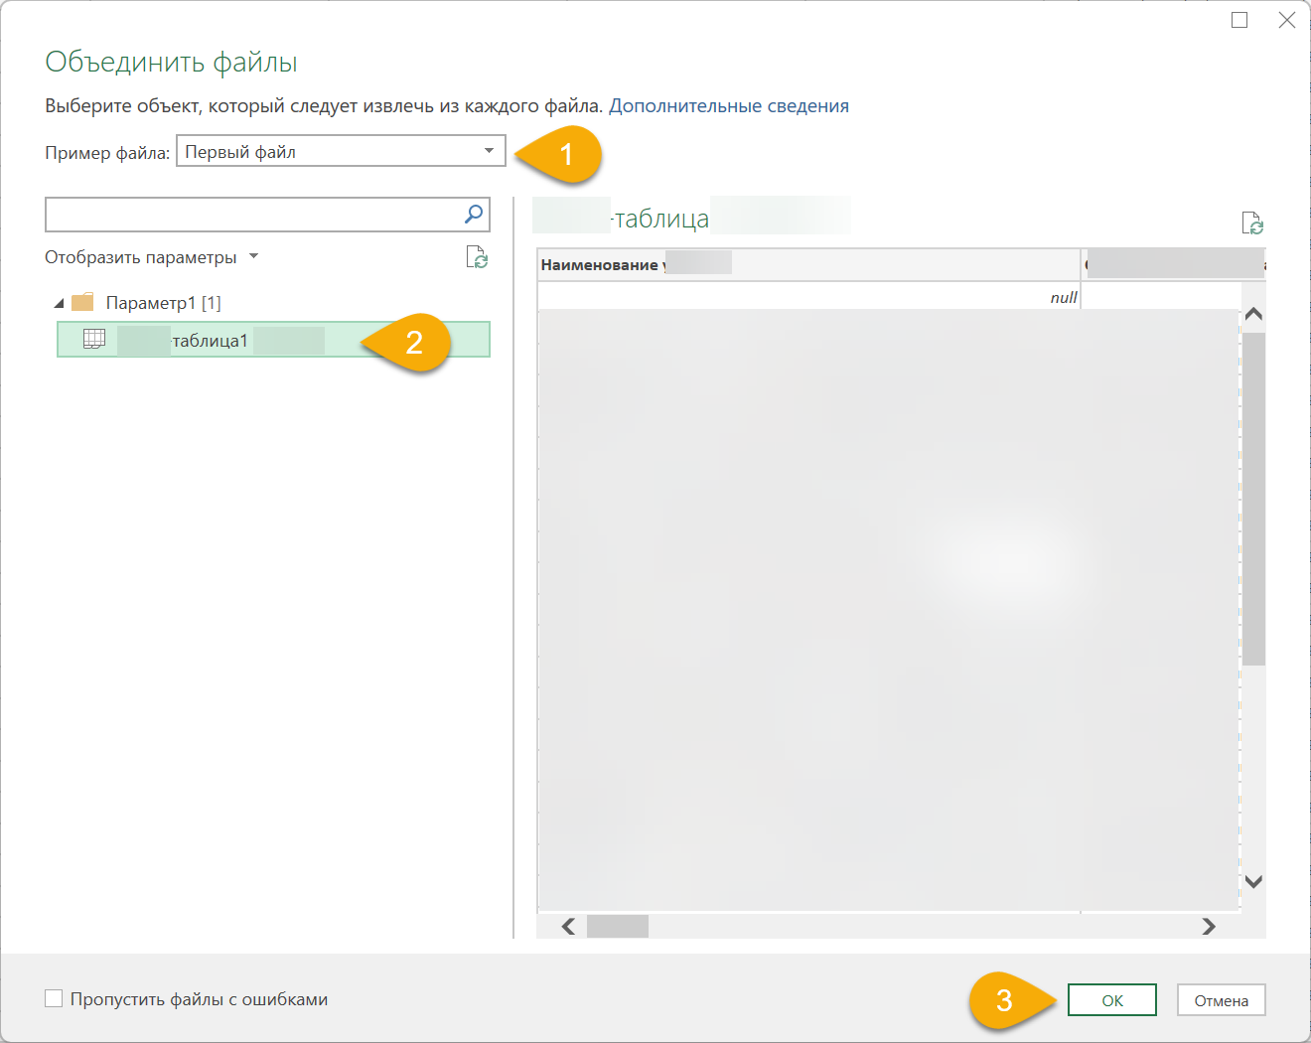Select the Параметр1 [1] folder entry
Viewport: 1311px width, 1043px height.
163,303
